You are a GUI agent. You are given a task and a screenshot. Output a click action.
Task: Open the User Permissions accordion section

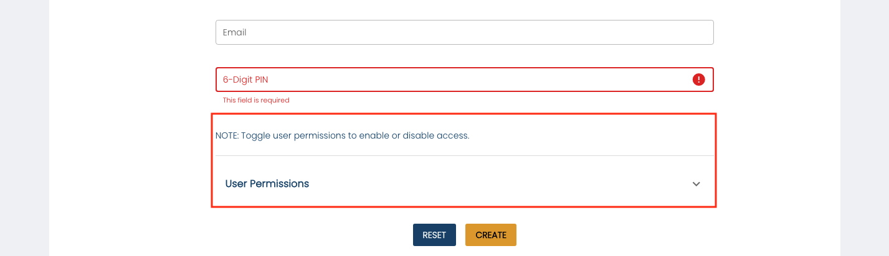(x=464, y=183)
